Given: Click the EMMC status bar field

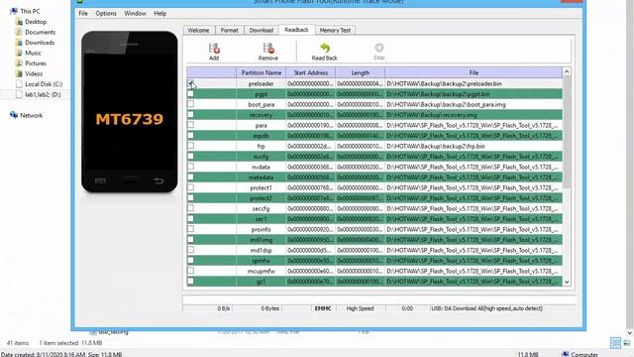Looking at the screenshot, I should (x=323, y=308).
